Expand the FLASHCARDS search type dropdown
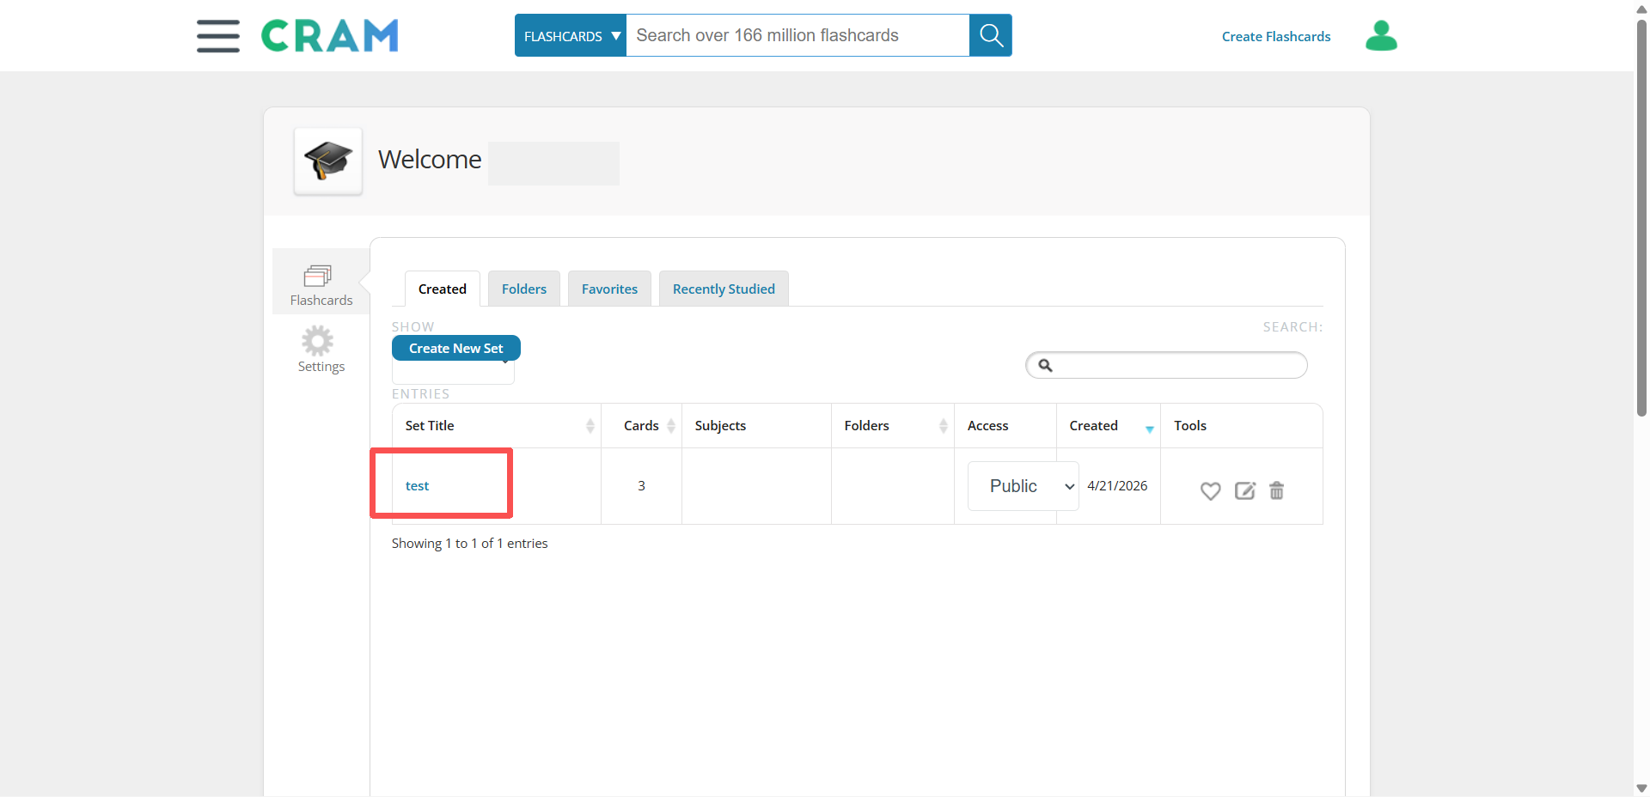Viewport: 1650px width, 797px height. point(571,35)
